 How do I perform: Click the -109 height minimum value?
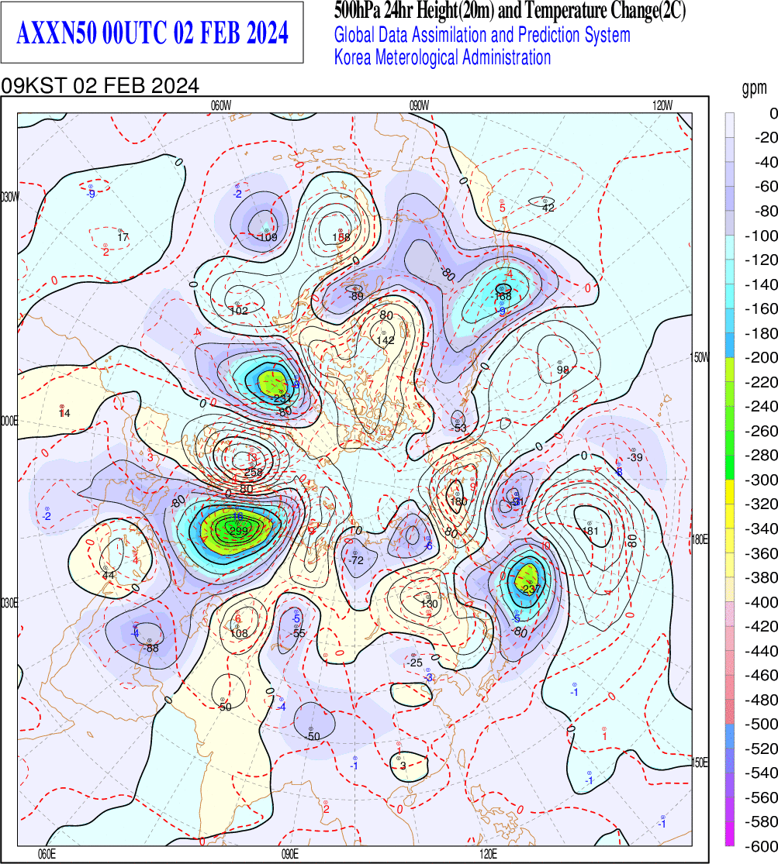pyautogui.click(x=268, y=237)
